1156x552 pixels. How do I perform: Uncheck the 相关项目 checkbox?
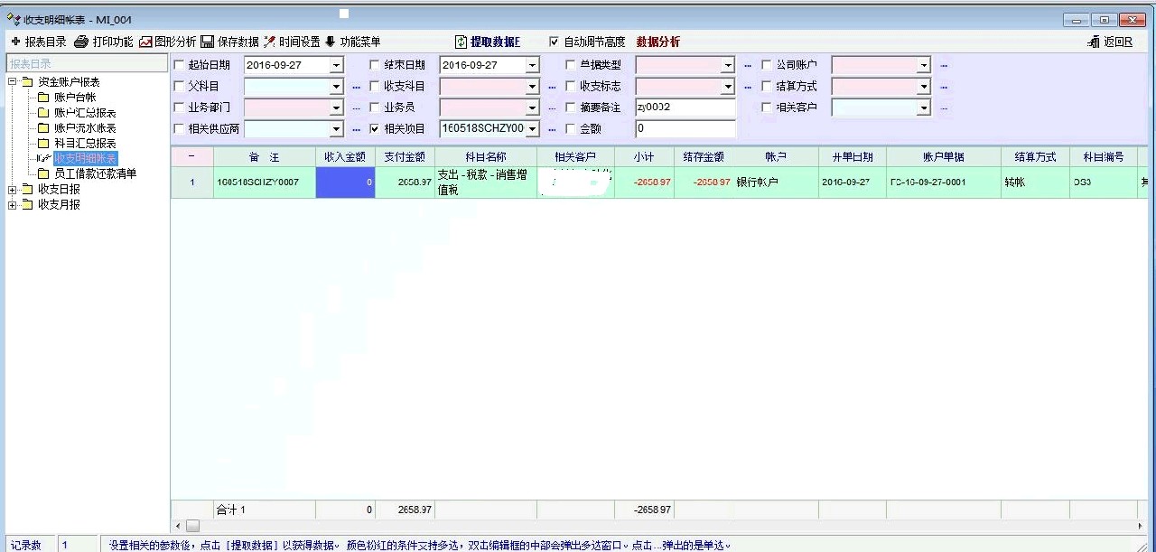pos(375,129)
